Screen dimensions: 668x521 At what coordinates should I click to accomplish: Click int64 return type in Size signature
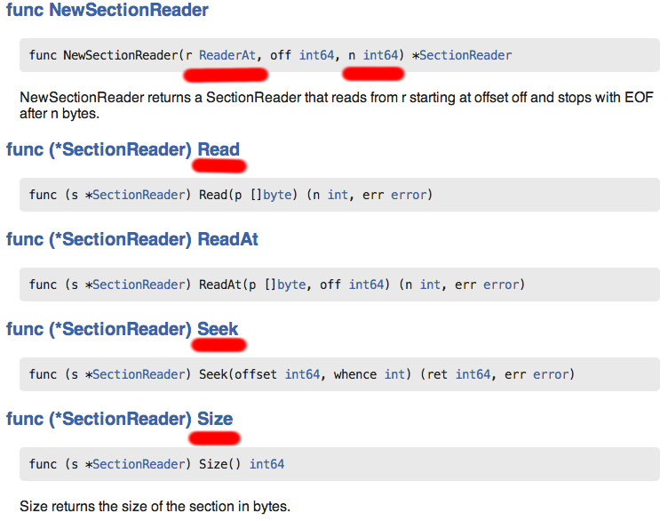(266, 464)
